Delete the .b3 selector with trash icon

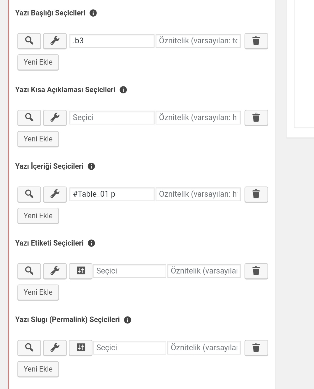coord(256,41)
